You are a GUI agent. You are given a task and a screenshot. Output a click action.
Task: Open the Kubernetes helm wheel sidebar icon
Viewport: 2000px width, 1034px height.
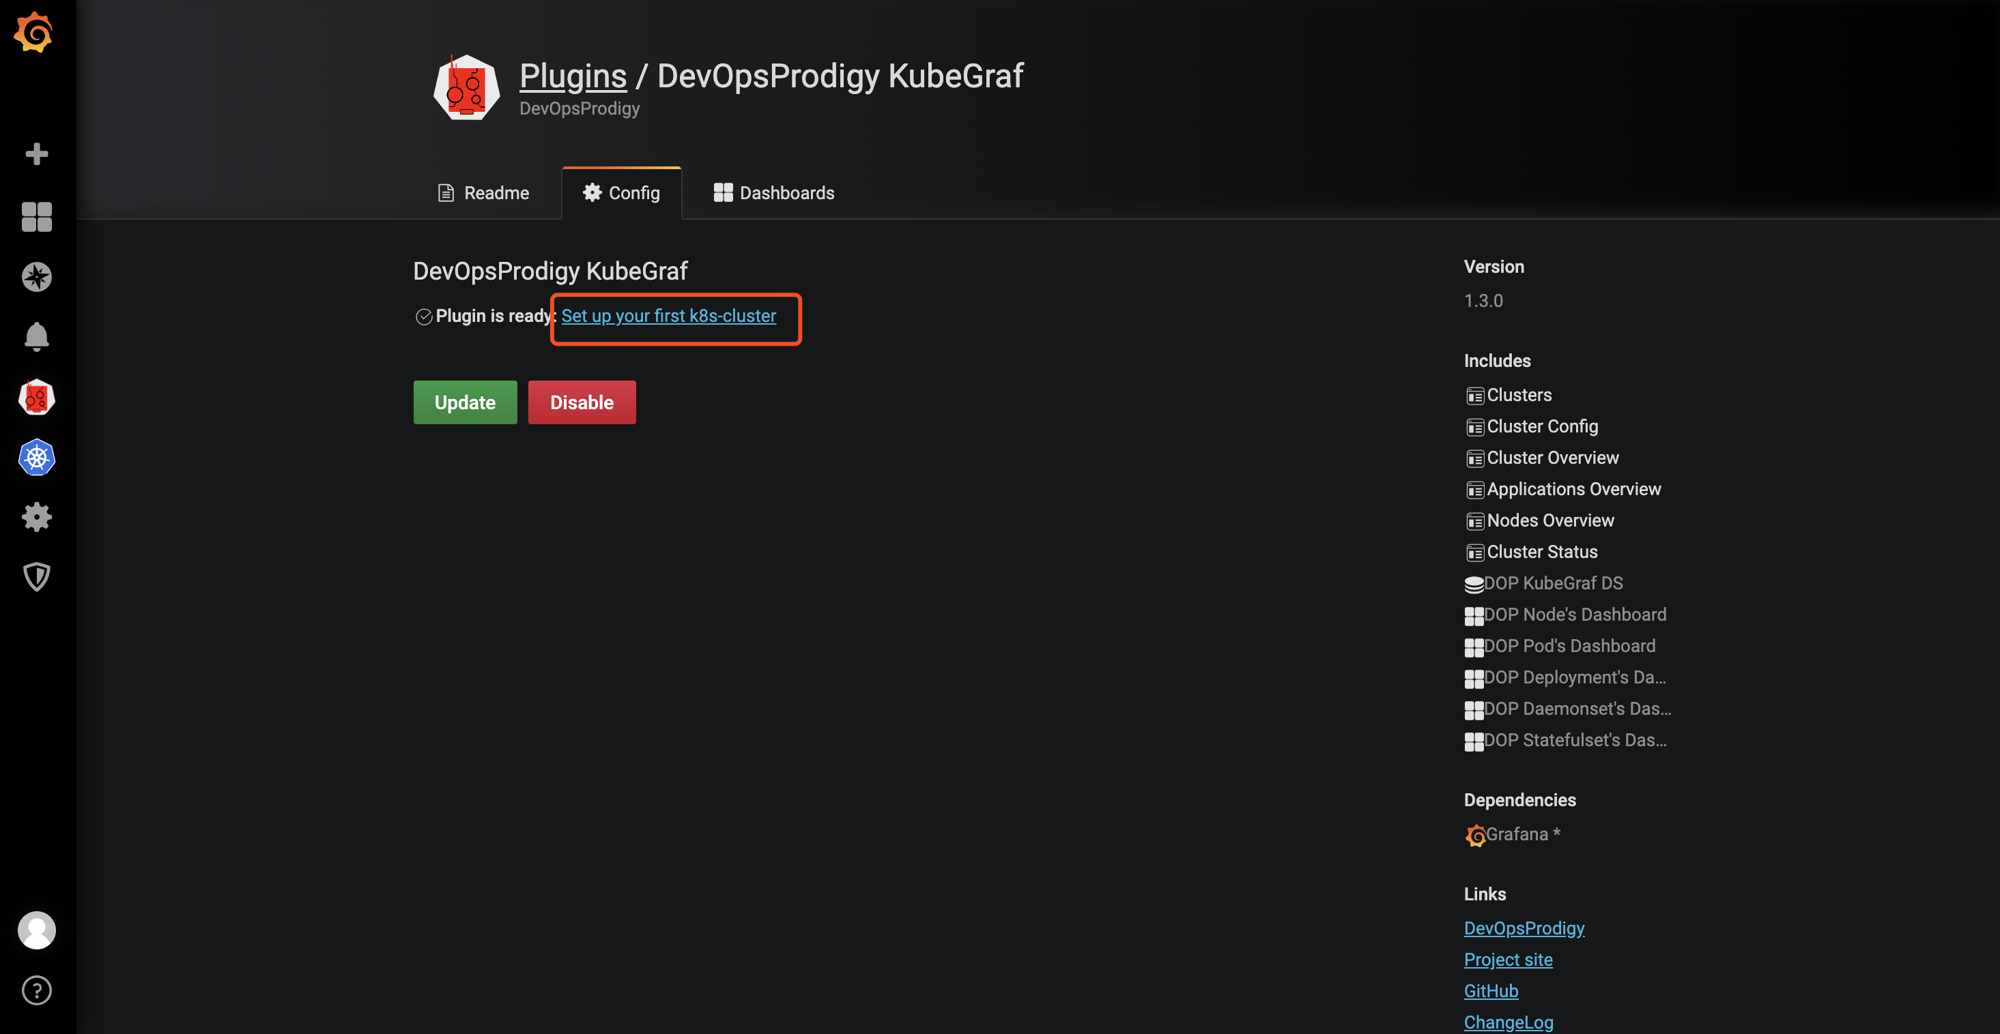(36, 458)
